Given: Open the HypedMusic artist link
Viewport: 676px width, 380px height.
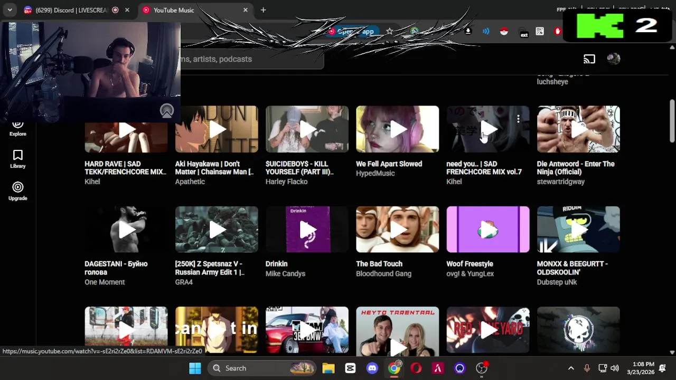Looking at the screenshot, I should [375, 173].
